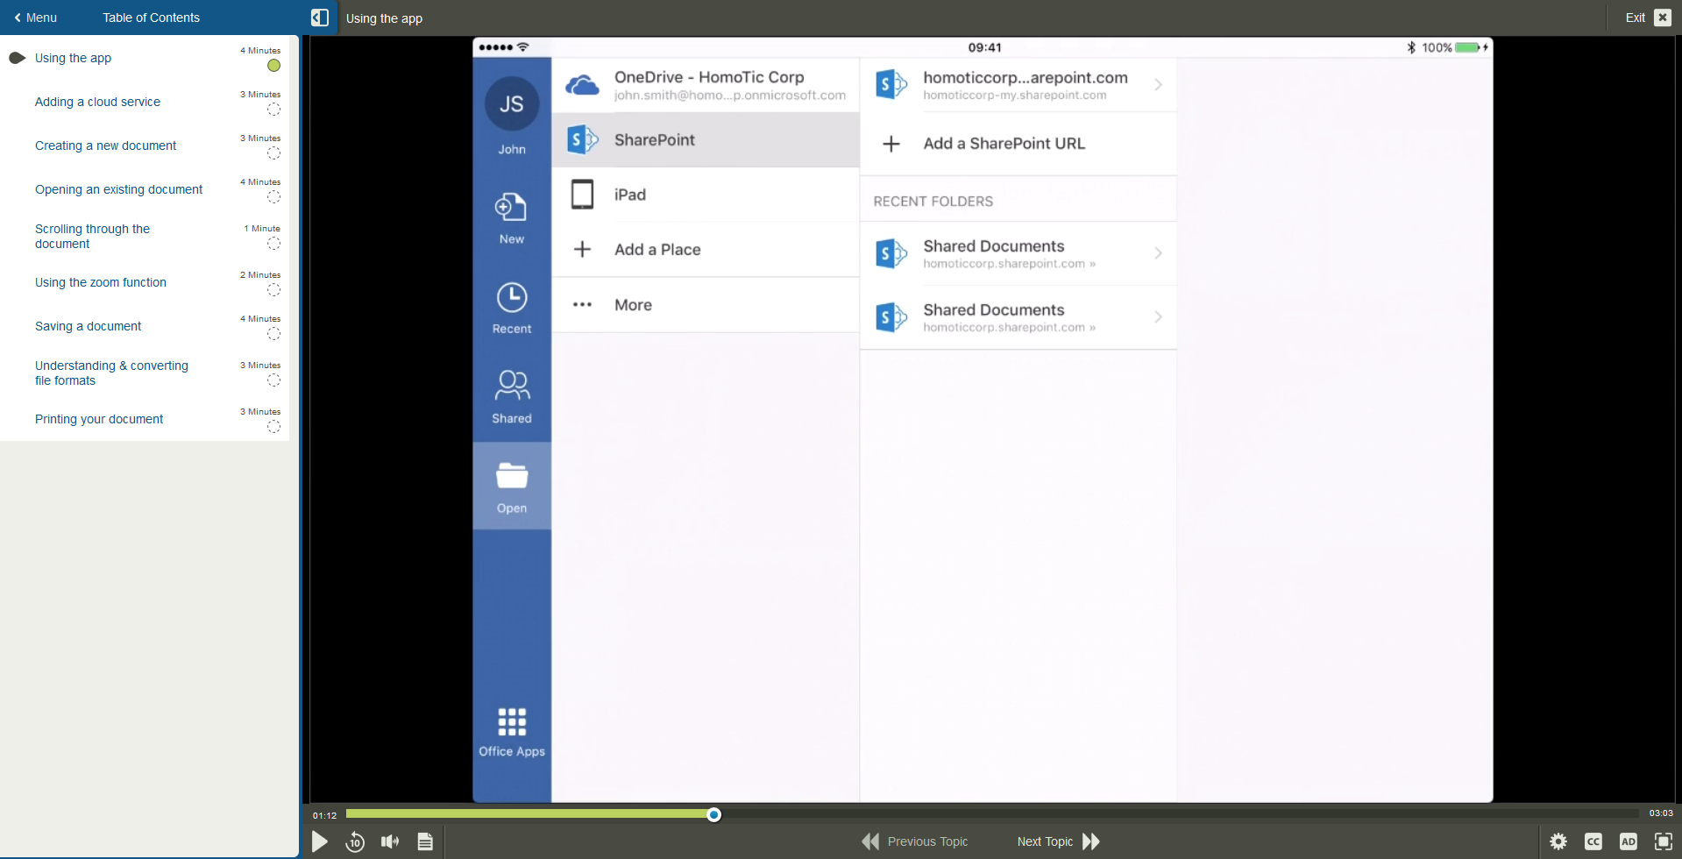
Task: Collapse the Table of Contents sidebar
Action: [x=319, y=18]
